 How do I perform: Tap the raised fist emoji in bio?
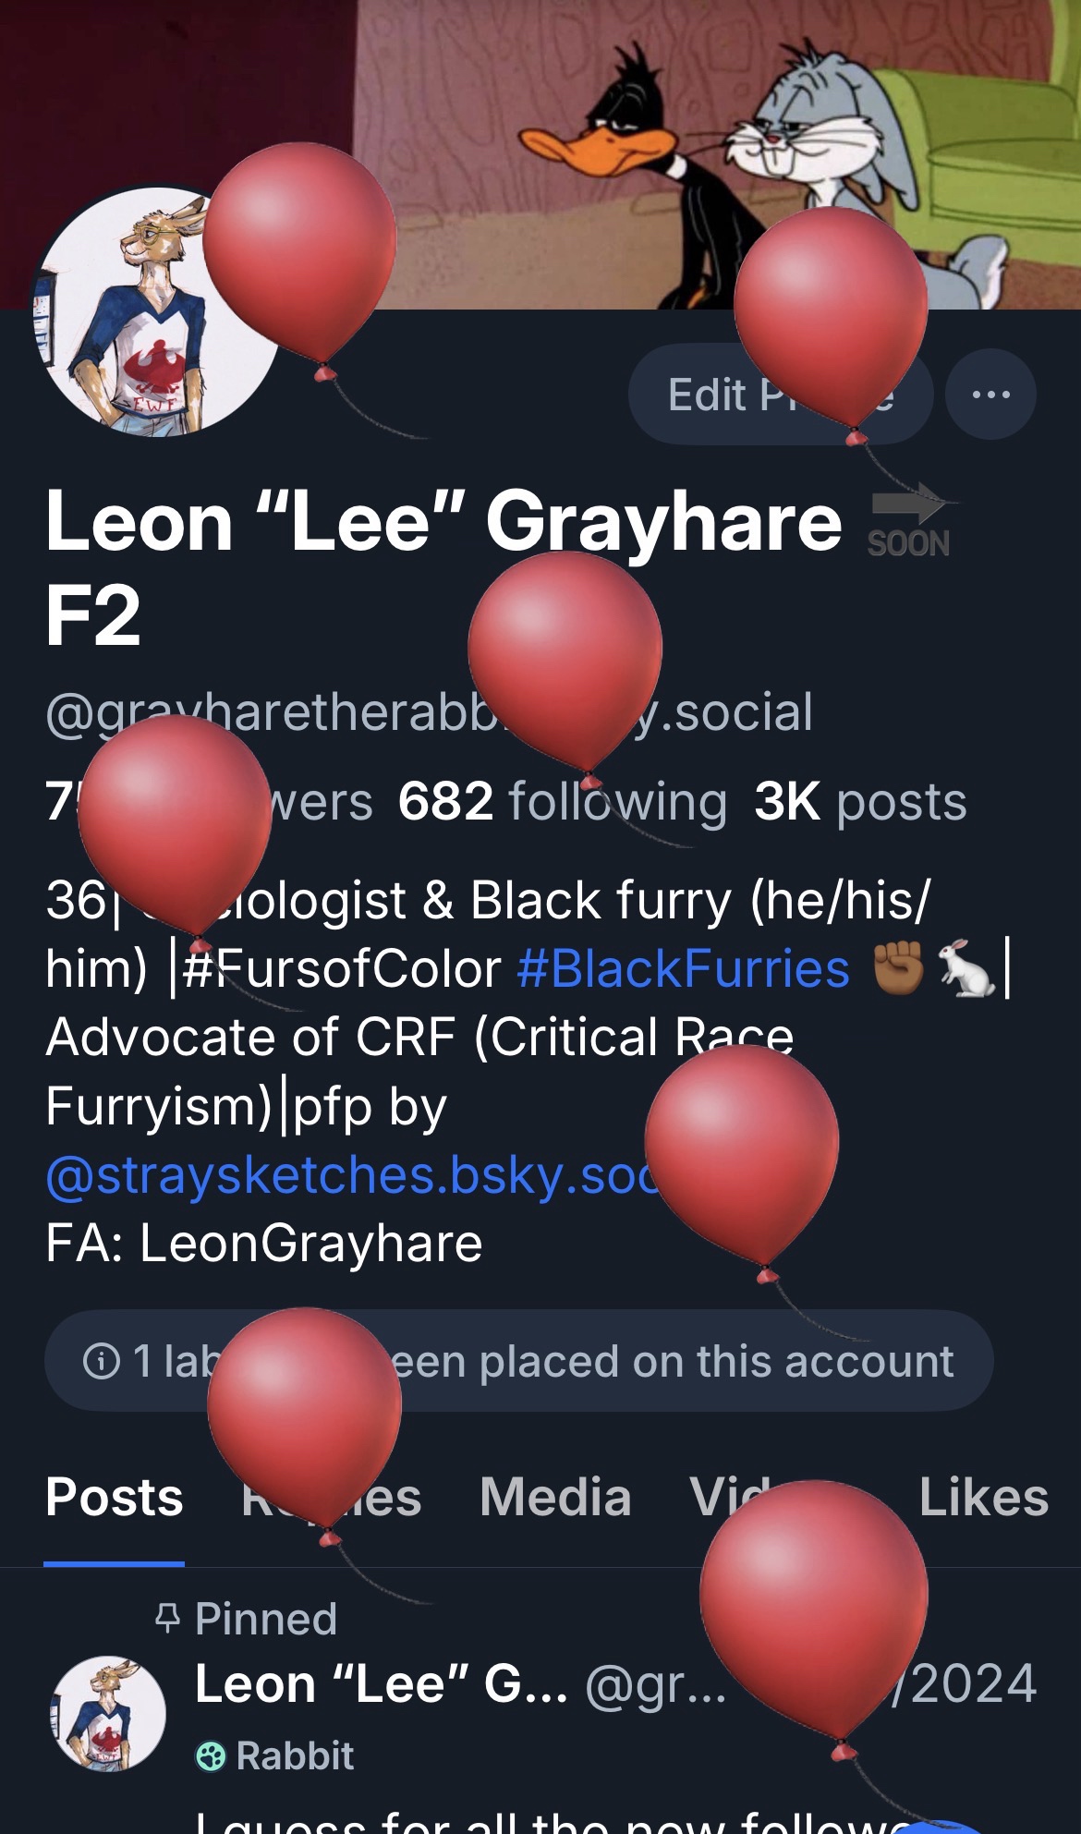[x=898, y=967]
